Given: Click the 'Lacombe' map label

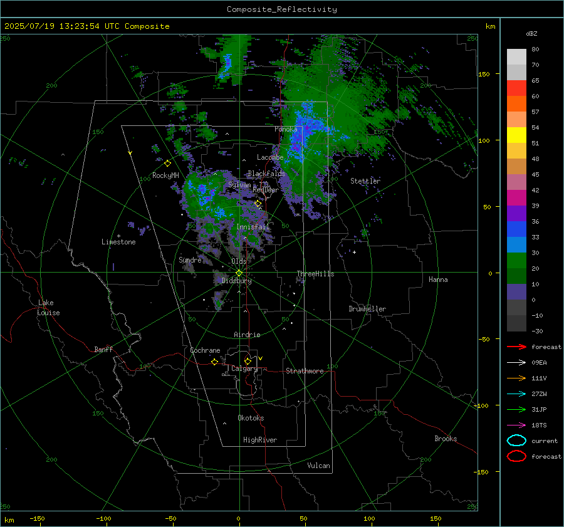Looking at the screenshot, I should (x=270, y=157).
